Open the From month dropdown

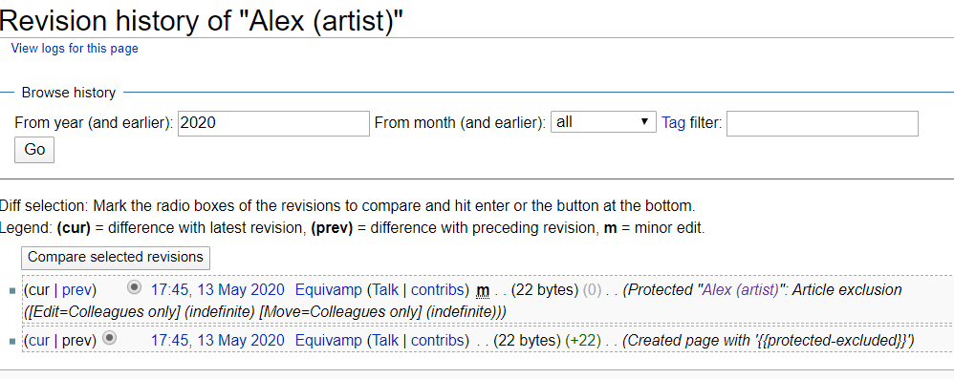[603, 122]
